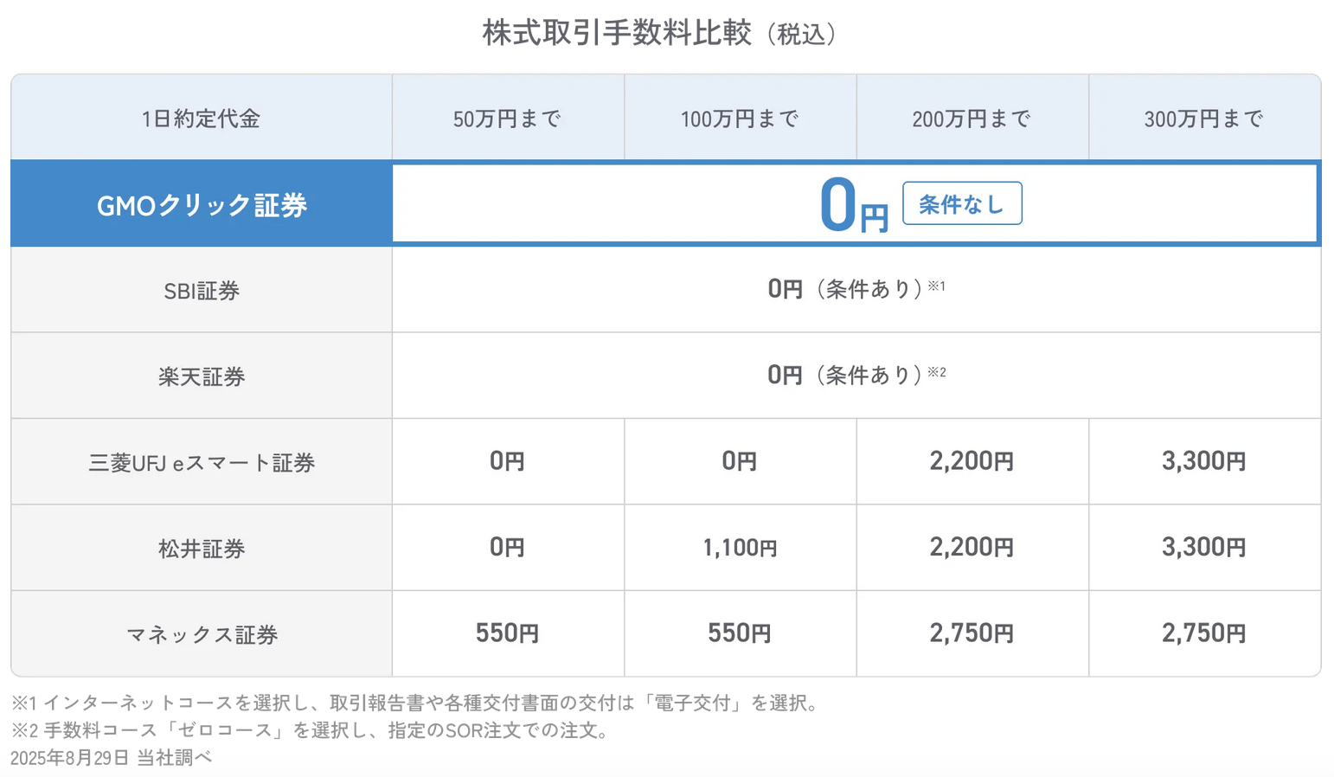Select the 楽天証券 row label
The width and height of the screenshot is (1334, 777).
[x=202, y=376]
